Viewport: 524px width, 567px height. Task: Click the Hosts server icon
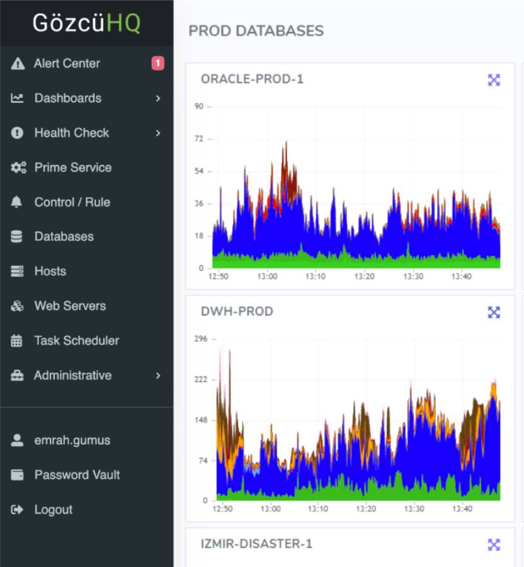(17, 271)
